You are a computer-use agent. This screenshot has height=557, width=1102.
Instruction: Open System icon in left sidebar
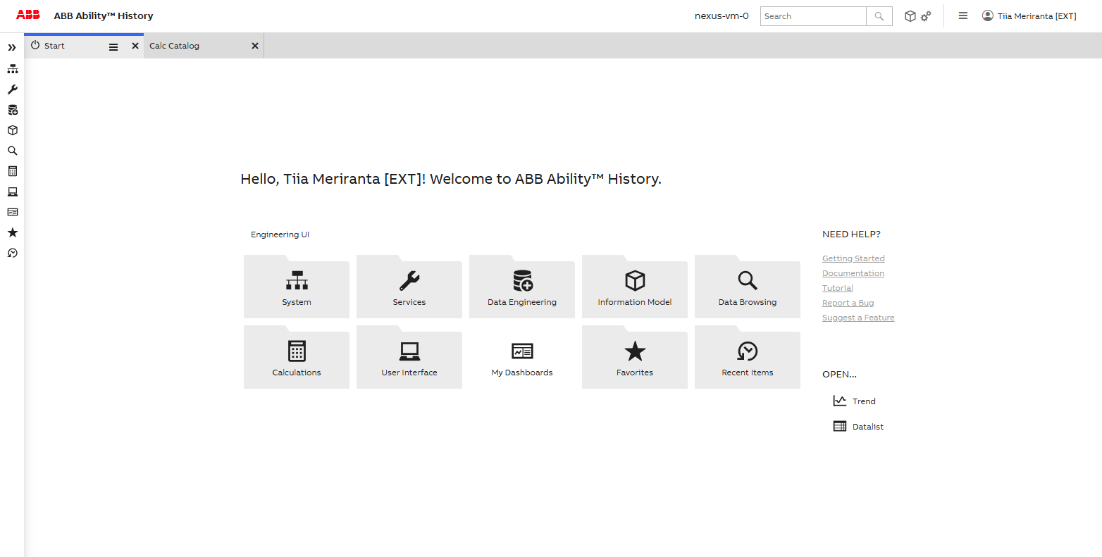coord(12,69)
